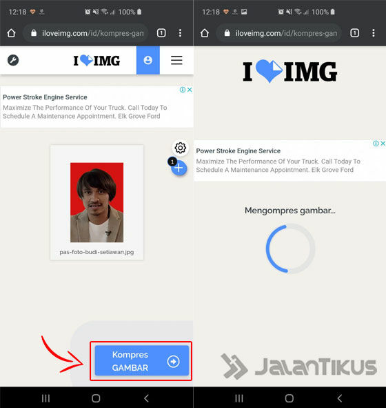Tap the iLoveIMG logo in left header

tap(96, 61)
